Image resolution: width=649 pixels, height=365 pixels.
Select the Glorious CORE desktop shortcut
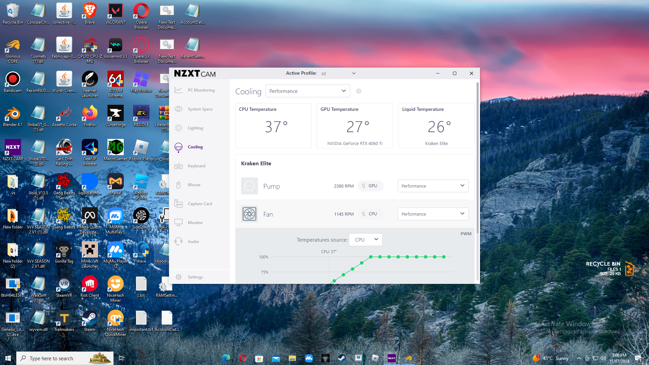click(13, 50)
